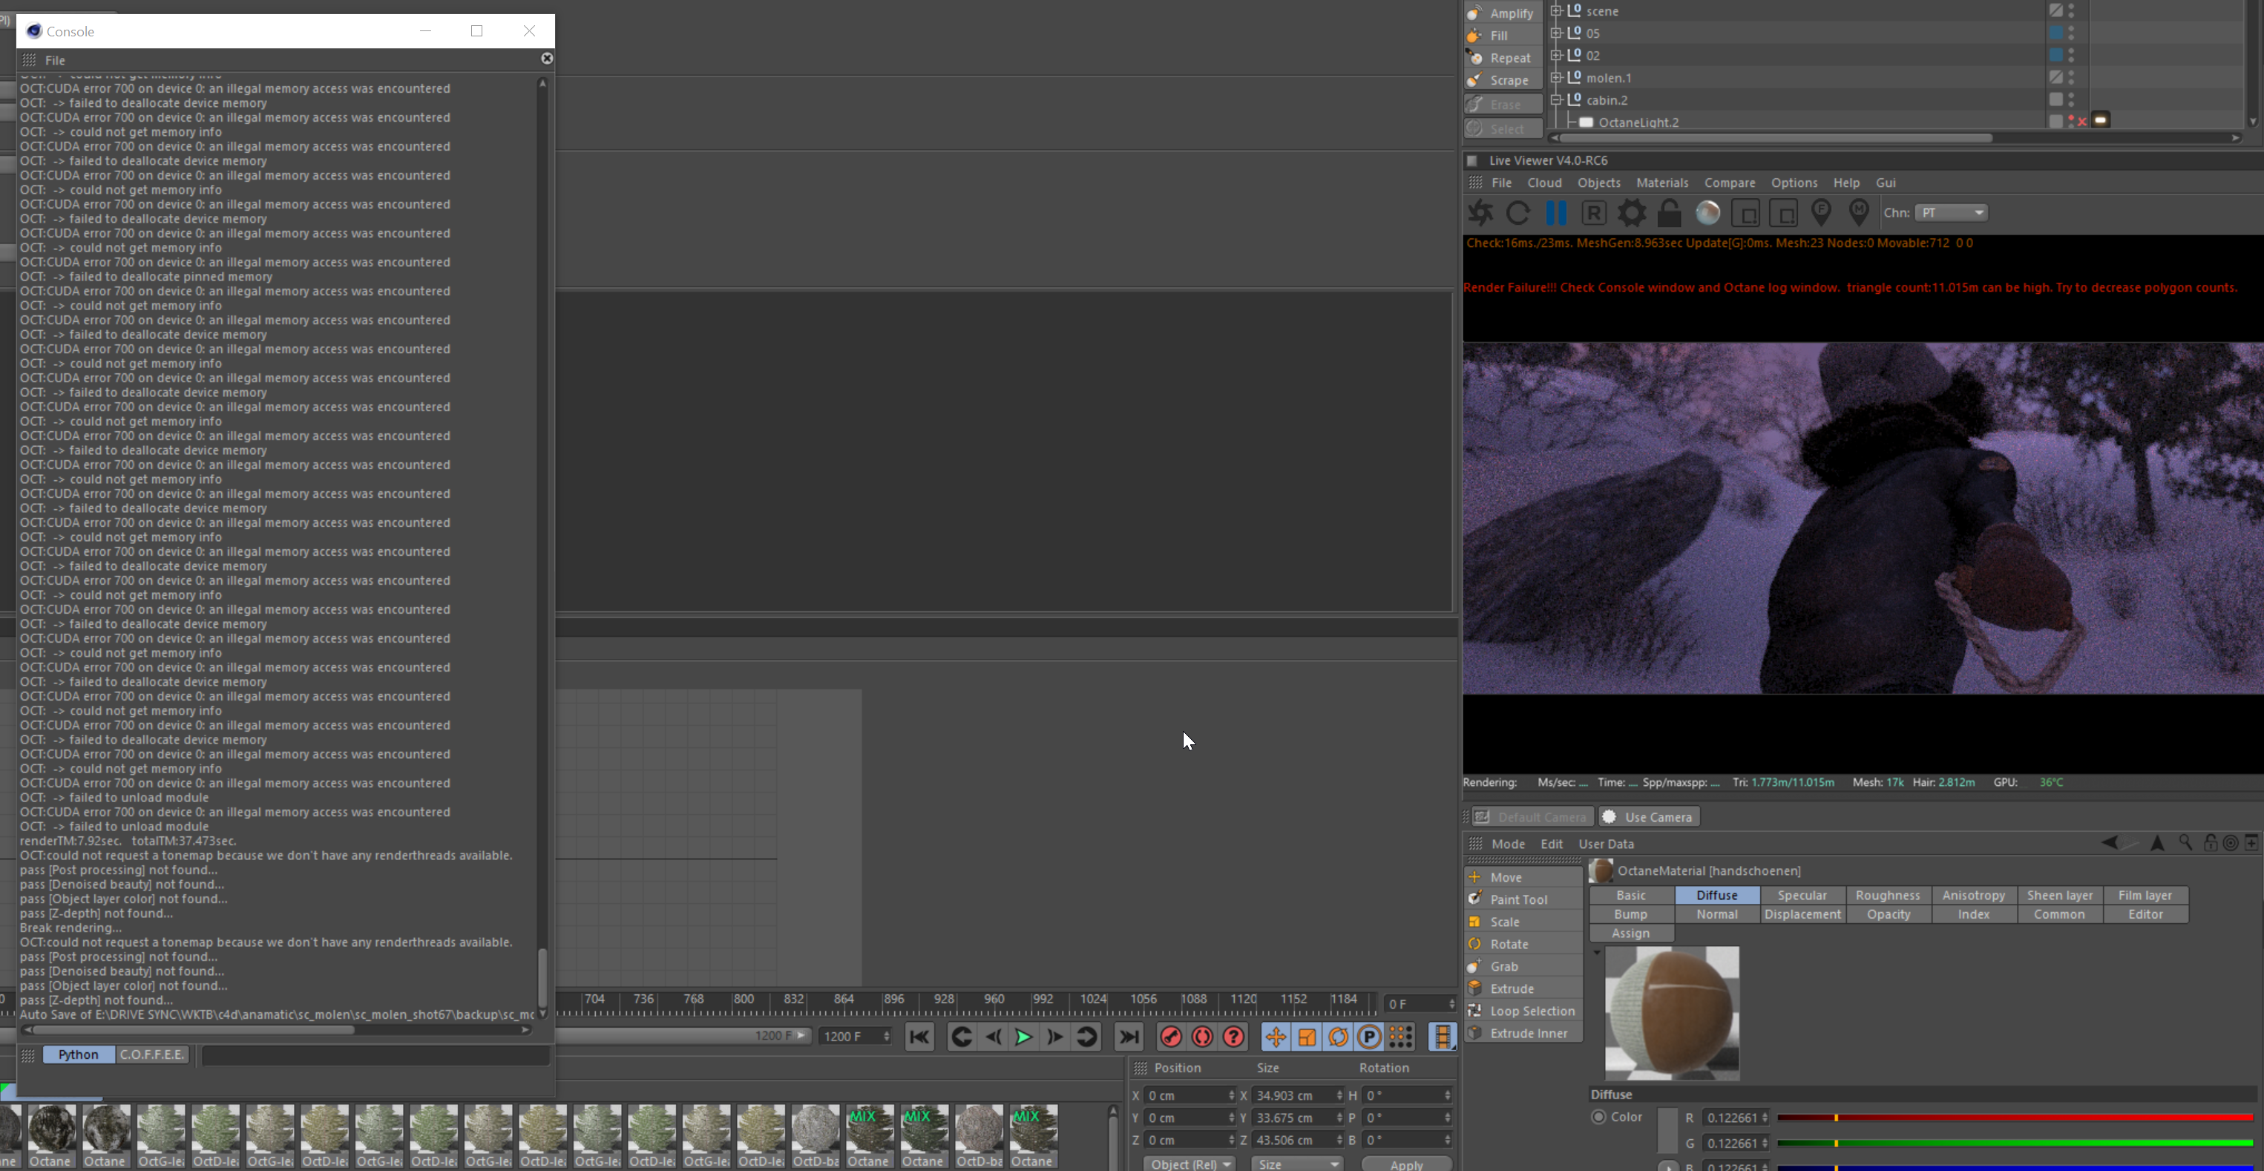Select the Color radio button under Diffuse
The height and width of the screenshot is (1171, 2264).
(1598, 1117)
